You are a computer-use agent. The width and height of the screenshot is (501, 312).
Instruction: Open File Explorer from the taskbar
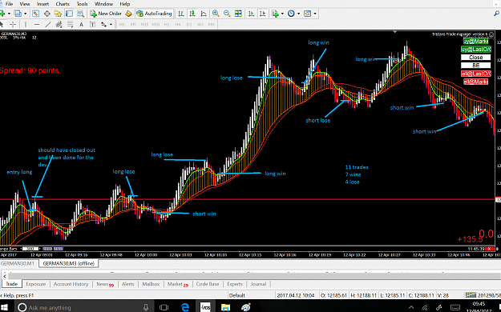coord(225,307)
